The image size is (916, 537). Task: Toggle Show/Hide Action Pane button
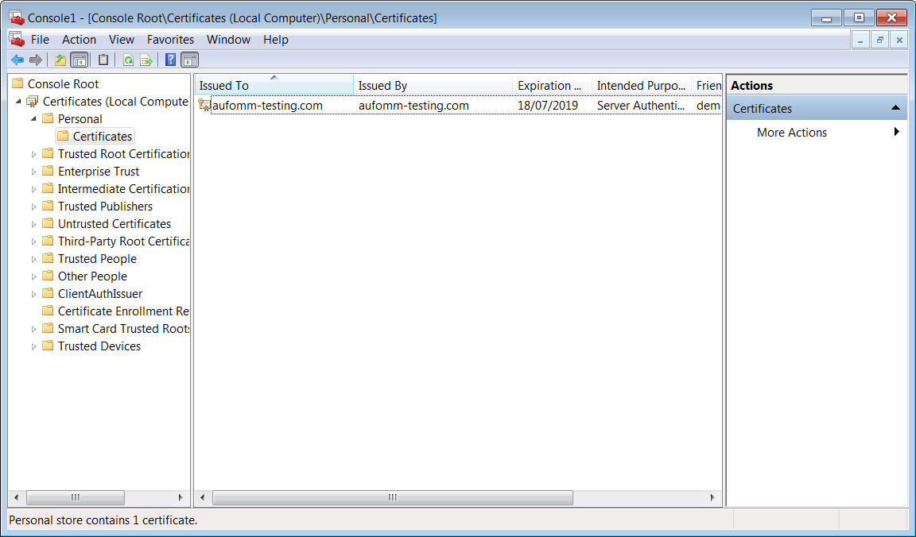click(189, 60)
